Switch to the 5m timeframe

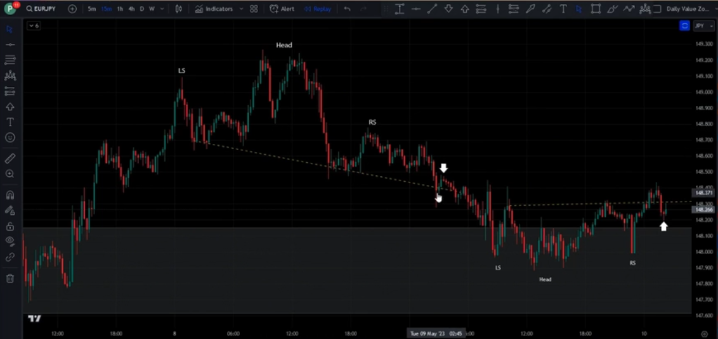click(x=92, y=9)
